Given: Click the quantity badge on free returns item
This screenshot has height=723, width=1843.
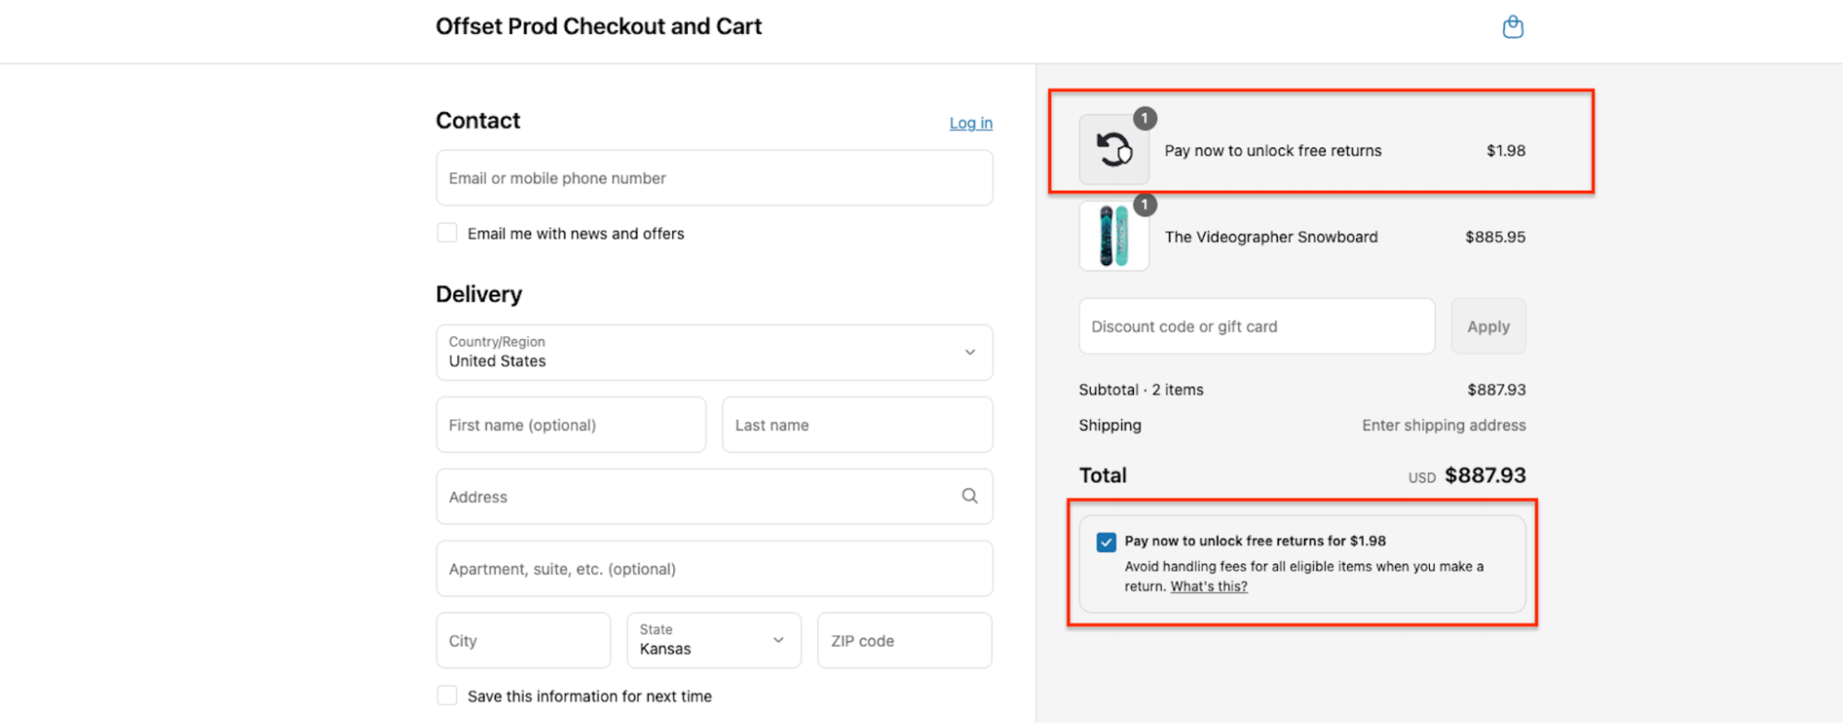Looking at the screenshot, I should (x=1144, y=118).
